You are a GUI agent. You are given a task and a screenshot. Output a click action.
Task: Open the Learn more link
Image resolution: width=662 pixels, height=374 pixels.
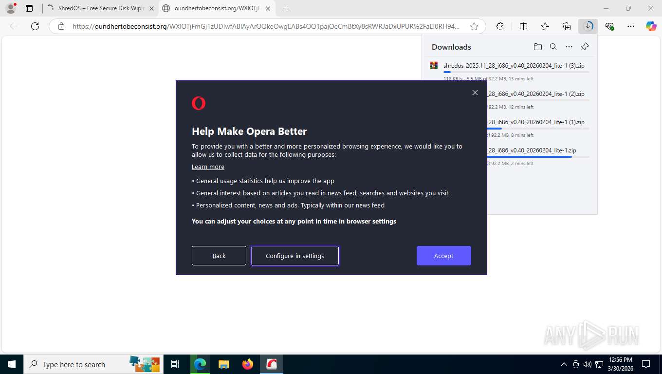pos(208,167)
